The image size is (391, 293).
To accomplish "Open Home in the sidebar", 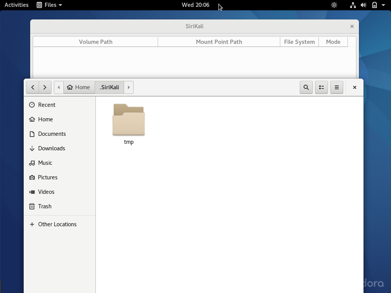I will [60, 119].
